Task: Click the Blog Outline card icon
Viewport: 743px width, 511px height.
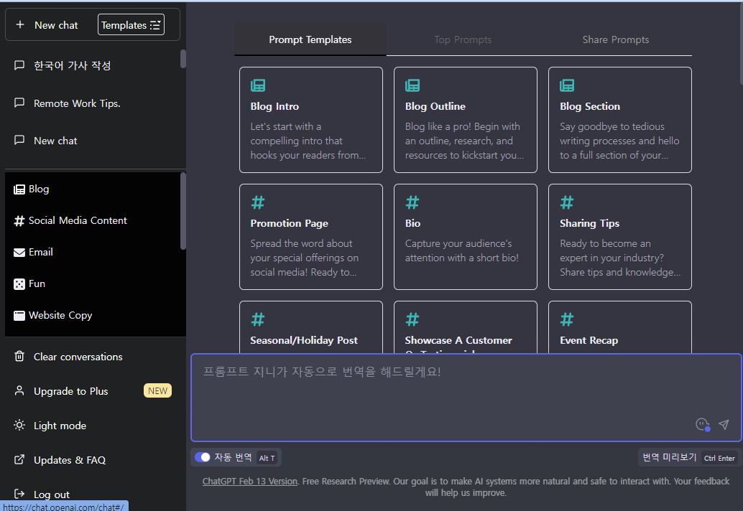Action: tap(412, 85)
